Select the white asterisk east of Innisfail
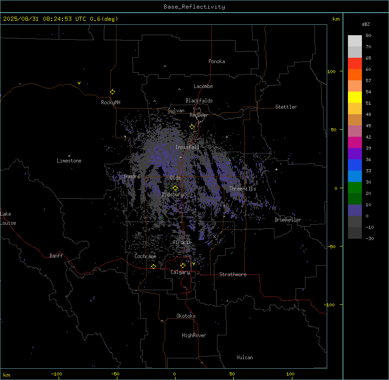 [x=227, y=137]
